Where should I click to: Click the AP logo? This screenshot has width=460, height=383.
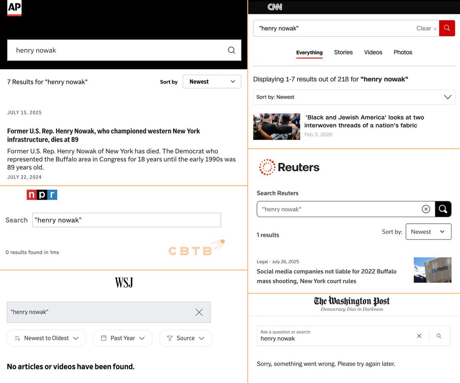[x=15, y=8]
